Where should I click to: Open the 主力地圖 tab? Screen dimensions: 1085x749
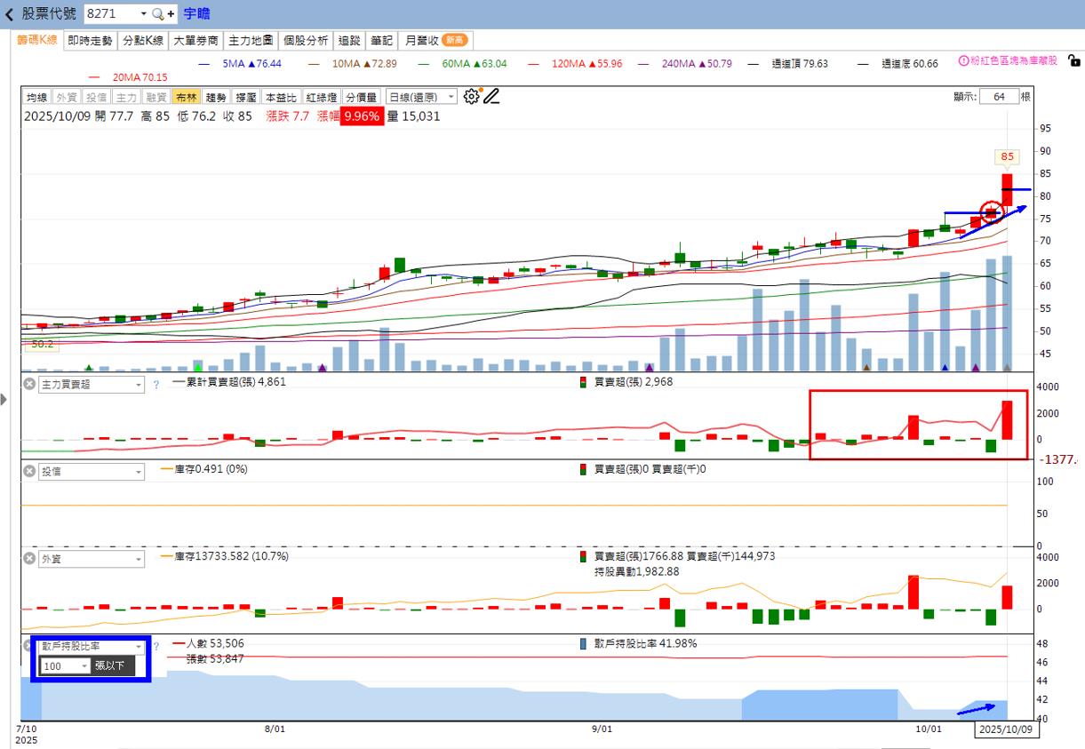(x=250, y=40)
